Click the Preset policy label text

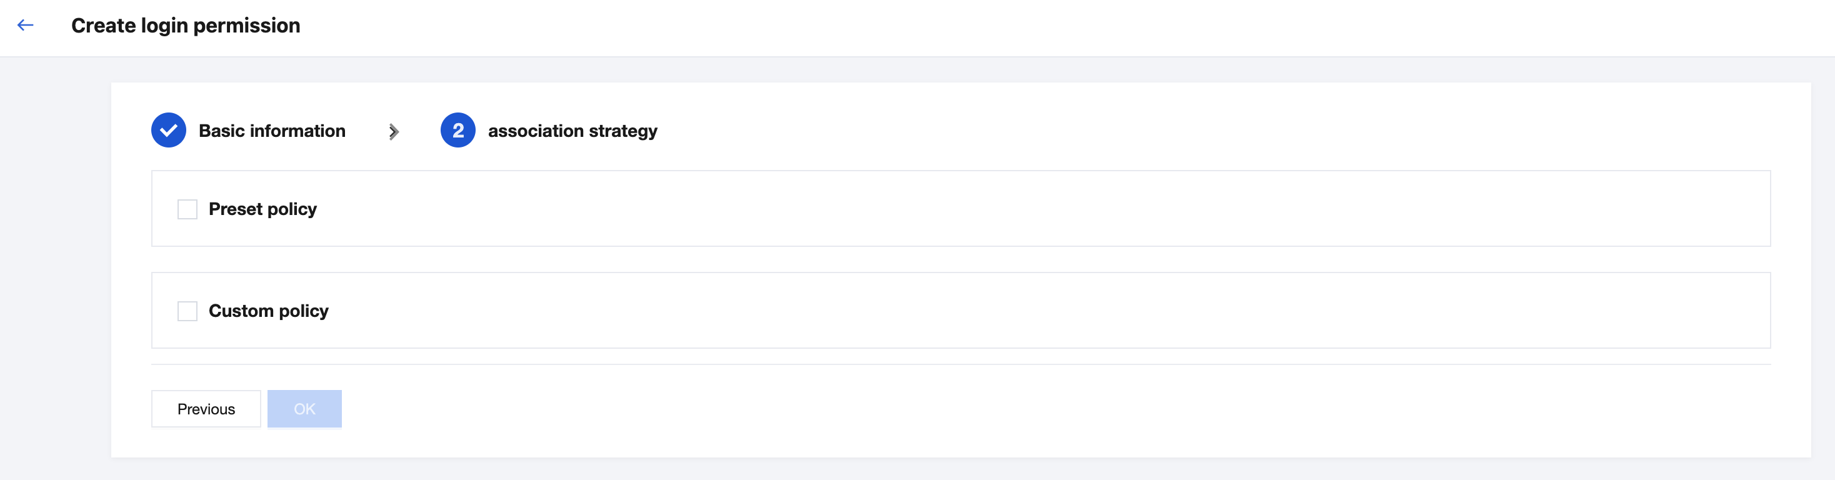pos(262,209)
